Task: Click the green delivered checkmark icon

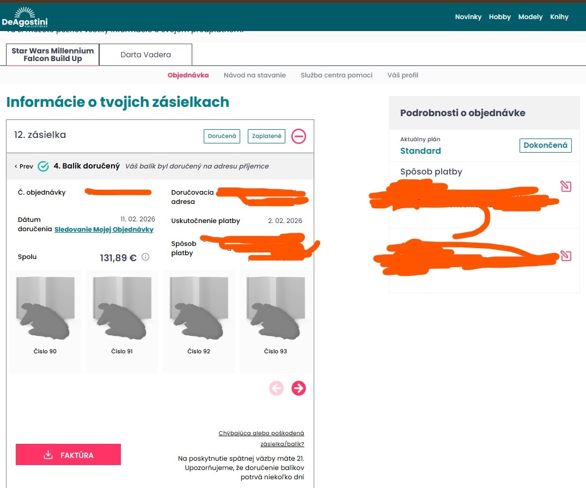Action: 44,166
